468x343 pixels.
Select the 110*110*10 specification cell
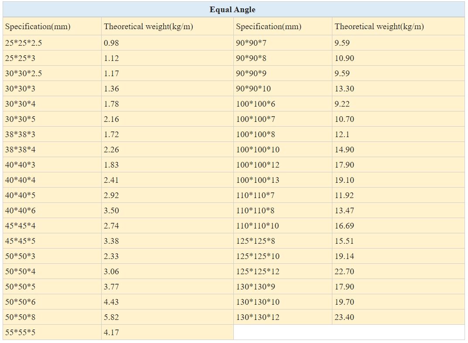coord(258,226)
